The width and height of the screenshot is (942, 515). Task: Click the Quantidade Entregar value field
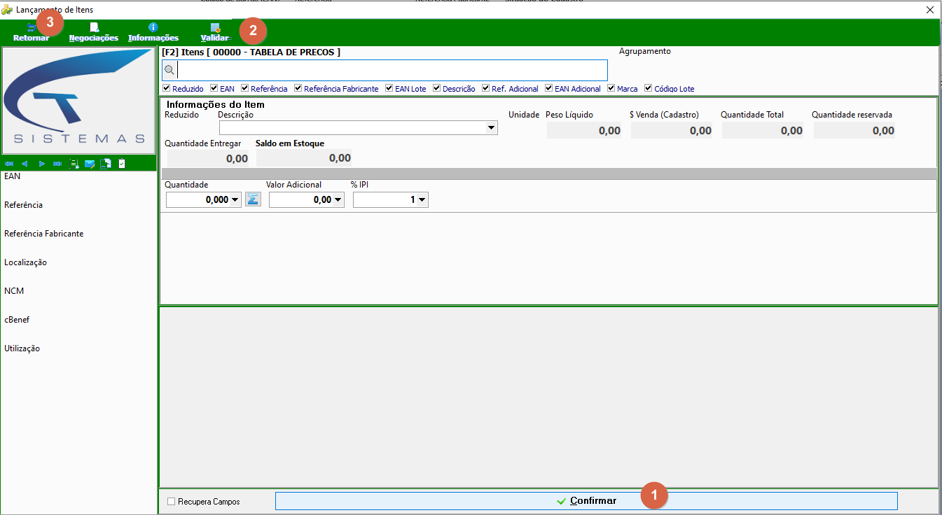208,158
